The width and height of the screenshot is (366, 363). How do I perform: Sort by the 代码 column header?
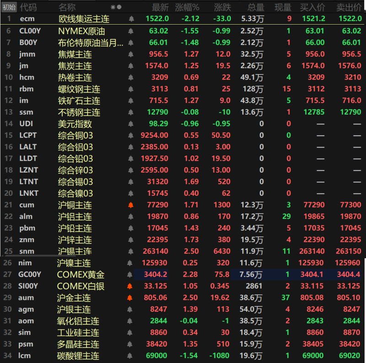[x=28, y=7]
